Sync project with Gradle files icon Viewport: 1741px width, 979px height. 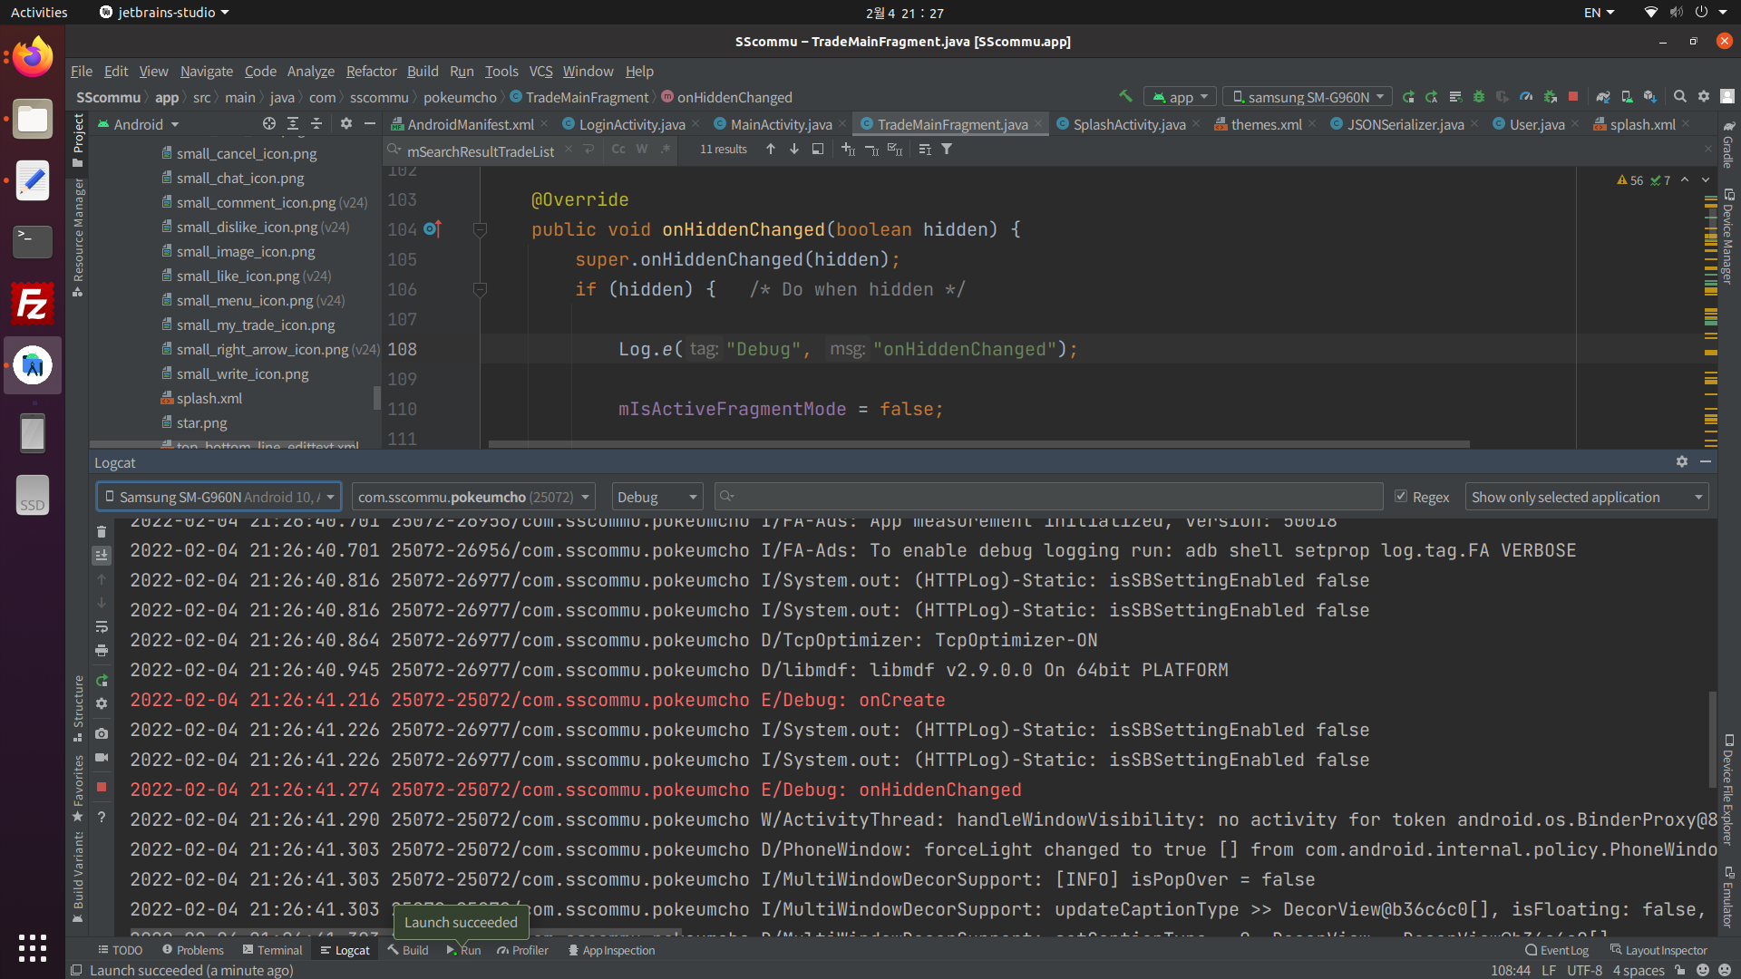coord(1603,96)
